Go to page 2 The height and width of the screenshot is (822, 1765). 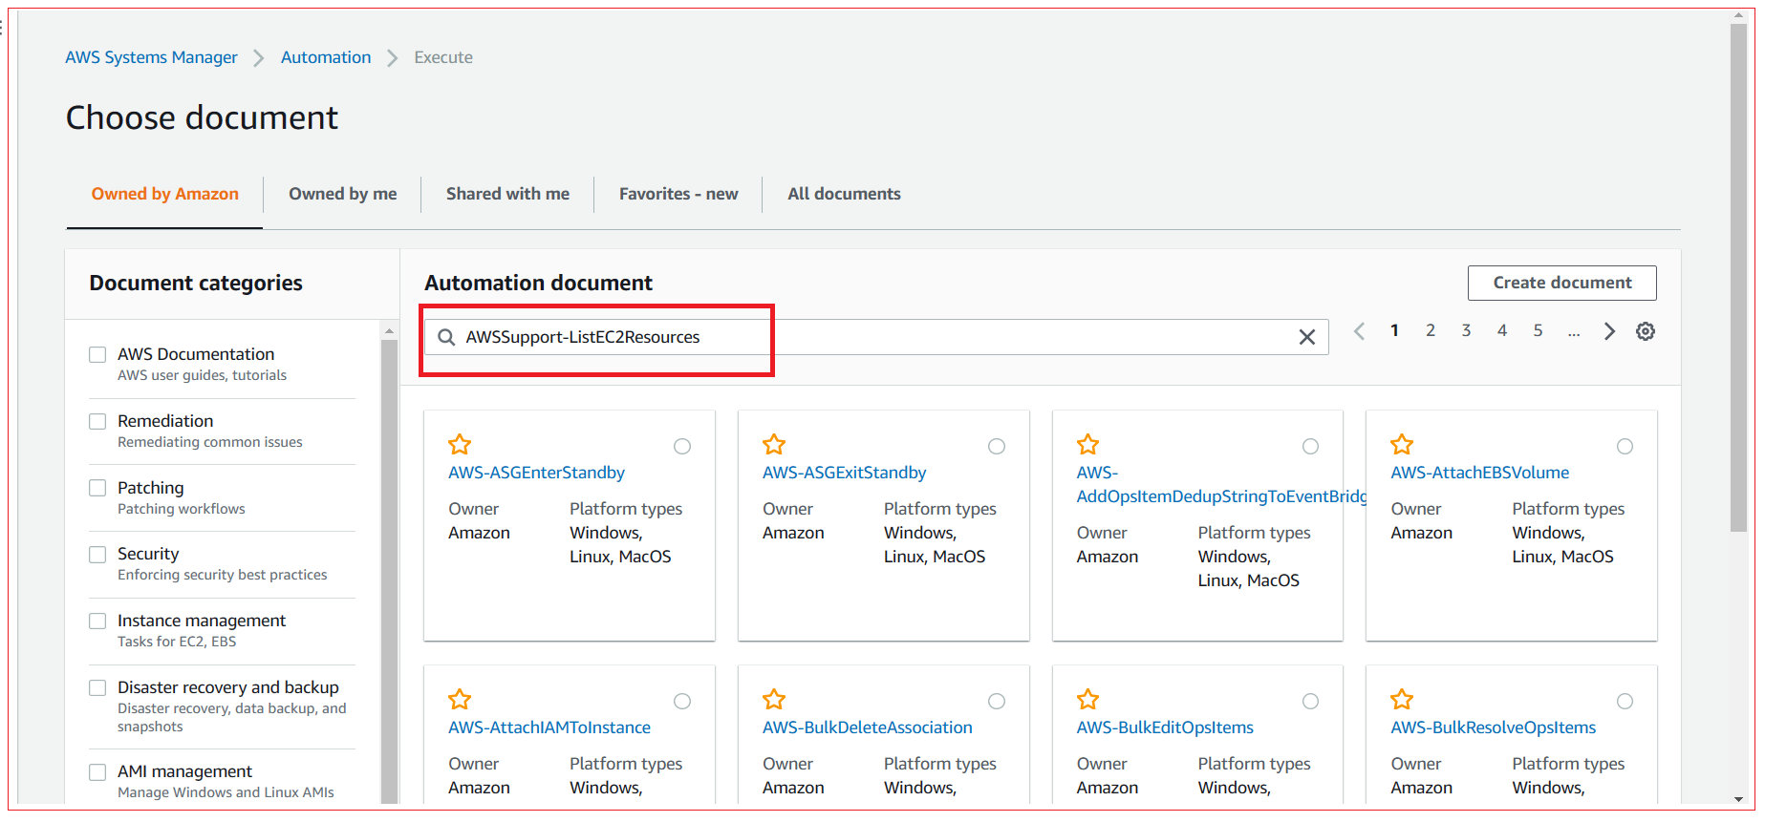click(1431, 330)
